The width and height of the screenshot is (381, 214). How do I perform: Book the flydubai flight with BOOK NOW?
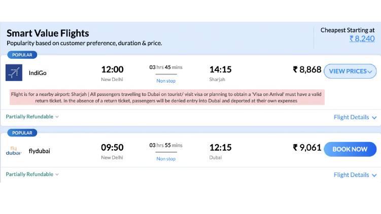[x=350, y=149]
